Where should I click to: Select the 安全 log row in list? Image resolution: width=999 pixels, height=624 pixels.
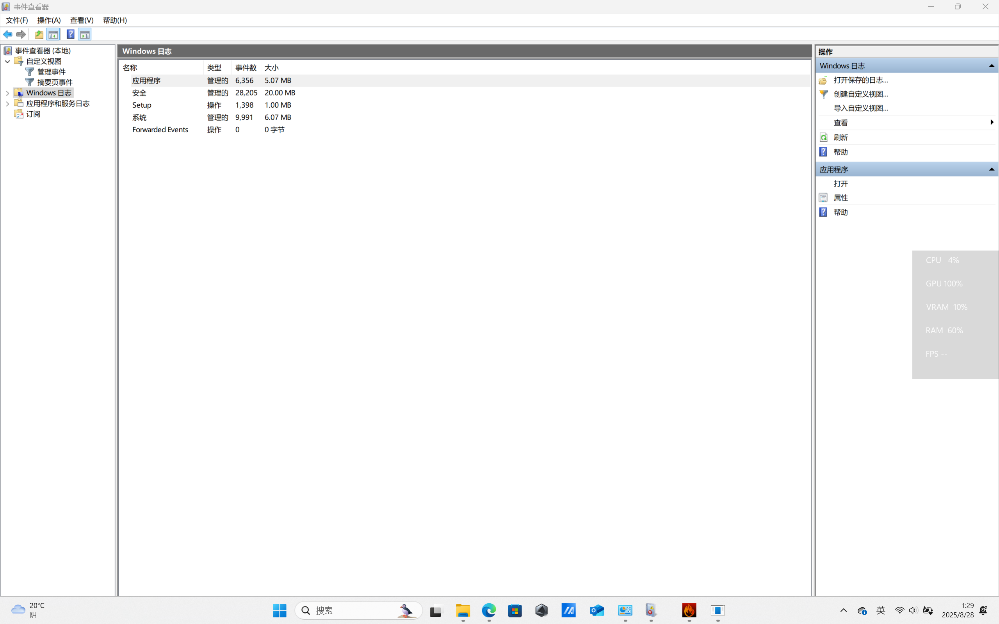click(139, 93)
